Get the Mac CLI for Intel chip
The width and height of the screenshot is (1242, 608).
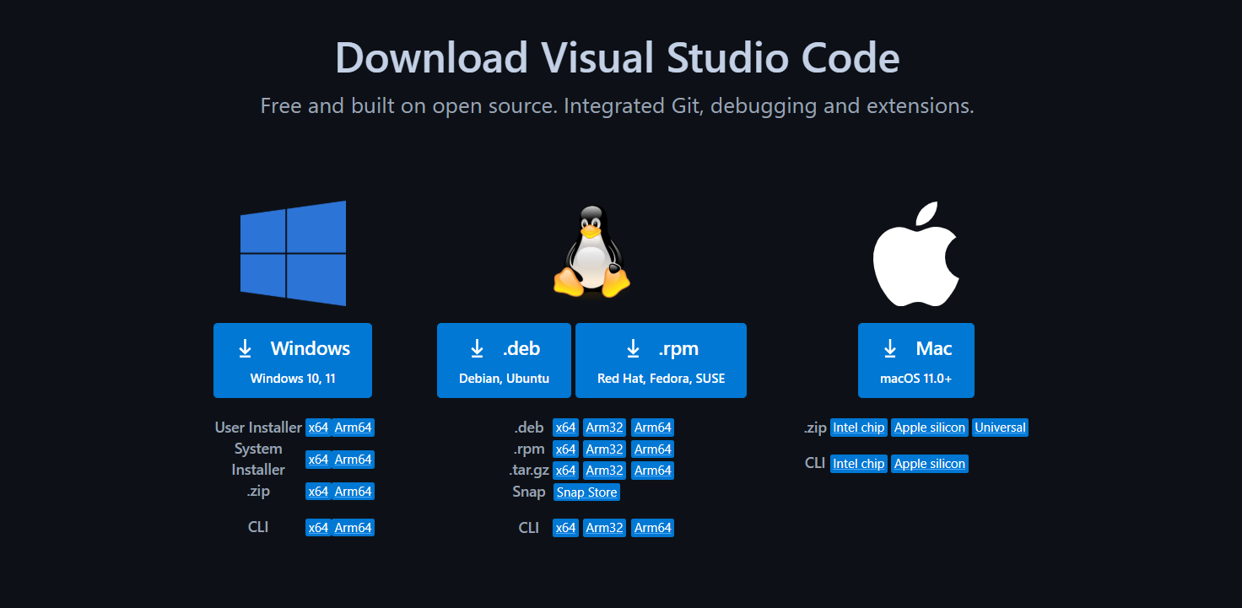click(x=859, y=464)
